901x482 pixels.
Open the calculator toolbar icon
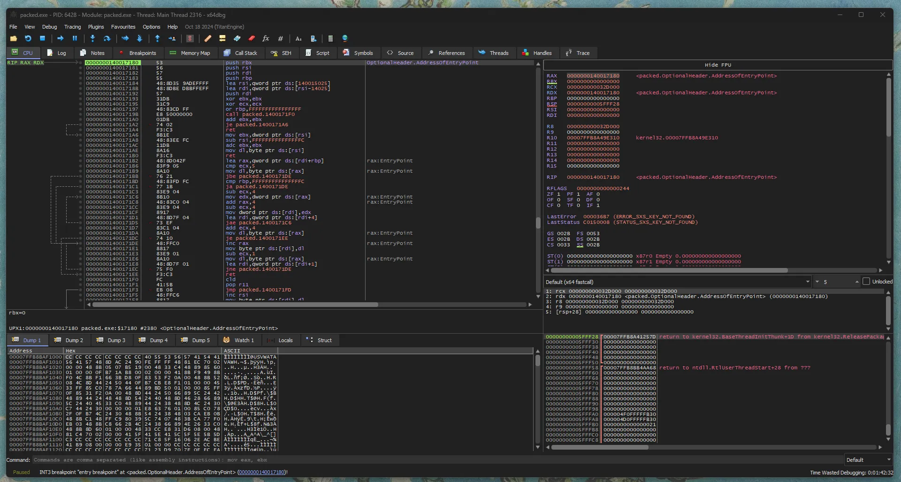pyautogui.click(x=330, y=38)
